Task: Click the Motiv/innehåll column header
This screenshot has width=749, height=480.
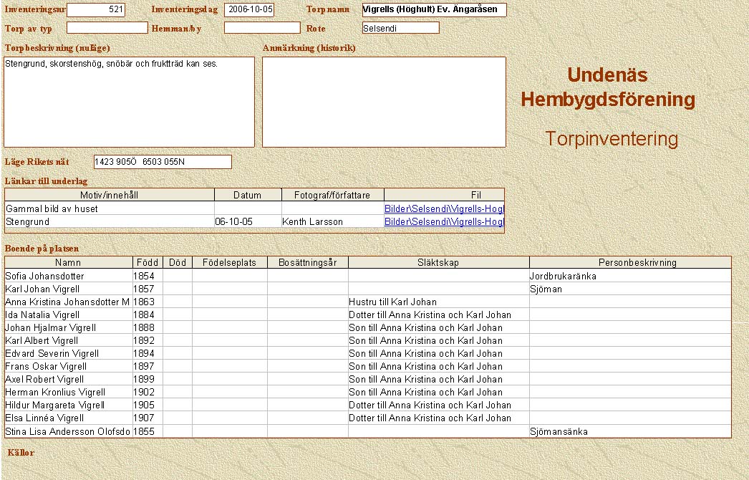Action: point(110,195)
